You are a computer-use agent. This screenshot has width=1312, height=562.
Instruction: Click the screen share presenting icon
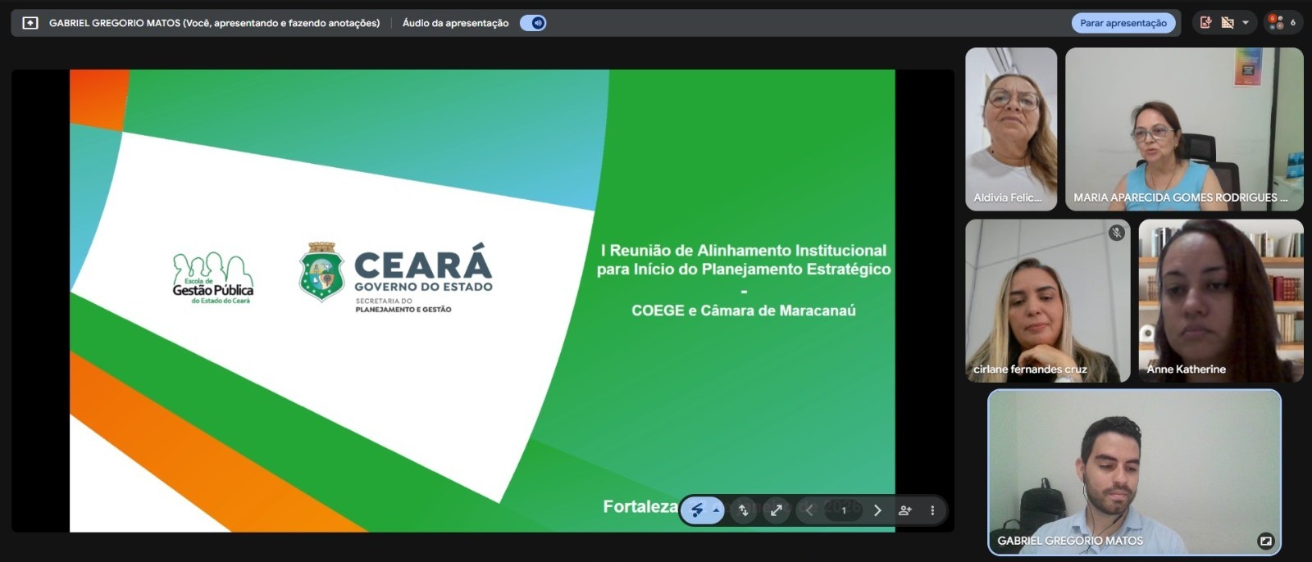coord(30,23)
